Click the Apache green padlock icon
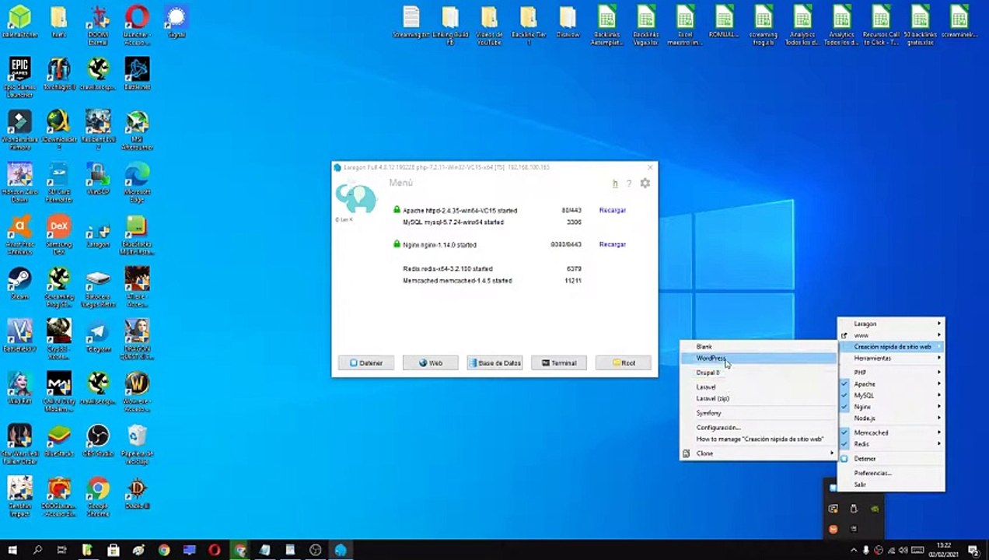The height and width of the screenshot is (560, 989). click(397, 210)
